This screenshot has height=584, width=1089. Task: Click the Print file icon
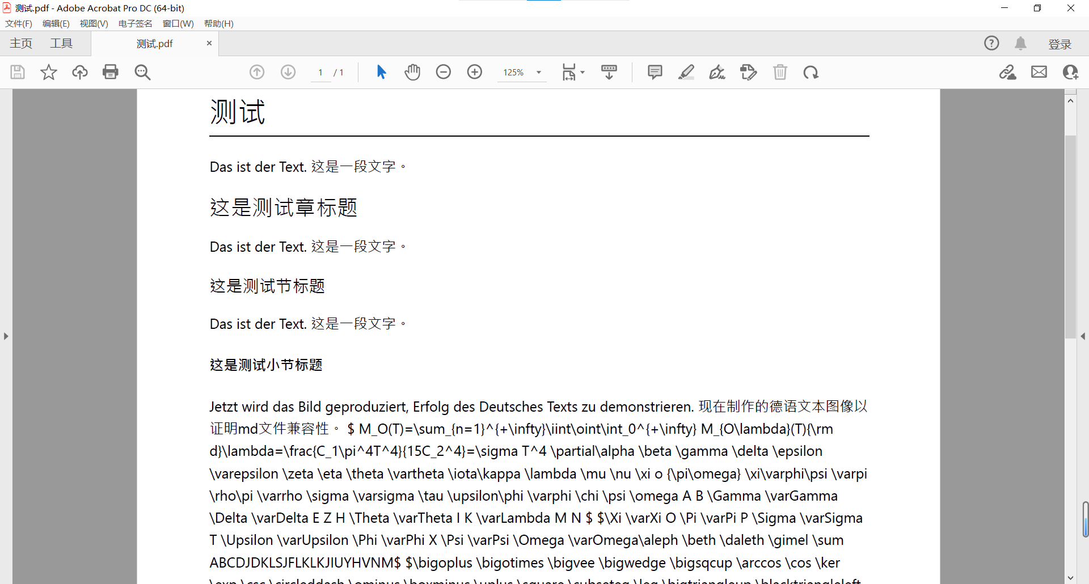point(111,72)
